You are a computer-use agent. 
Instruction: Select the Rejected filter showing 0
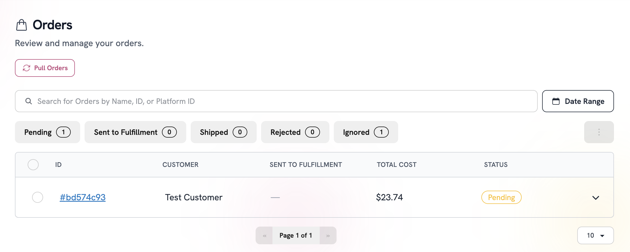pos(295,132)
